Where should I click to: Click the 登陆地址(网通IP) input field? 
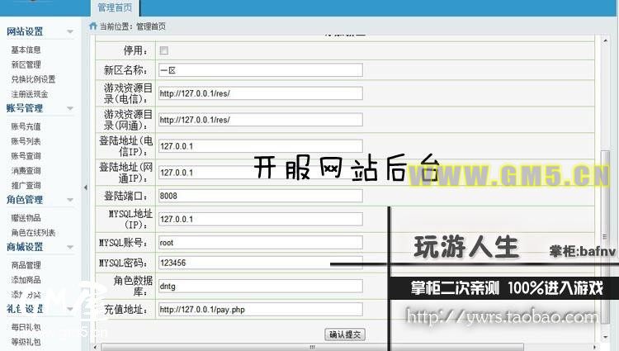[261, 173]
